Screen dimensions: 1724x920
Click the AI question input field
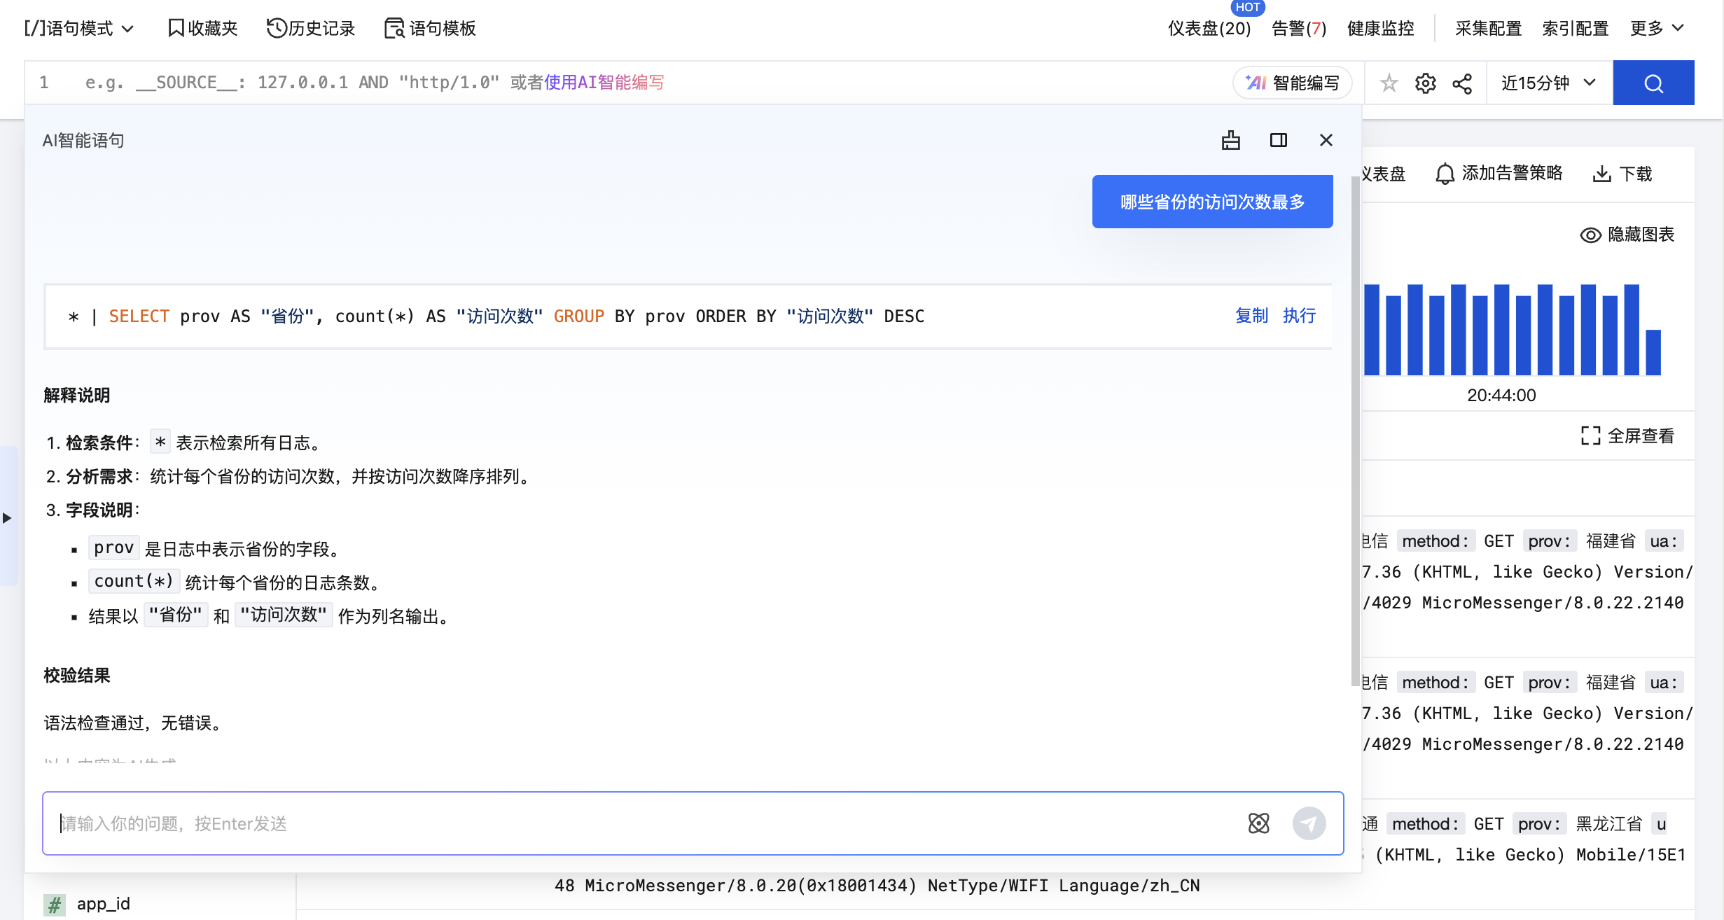tap(630, 823)
